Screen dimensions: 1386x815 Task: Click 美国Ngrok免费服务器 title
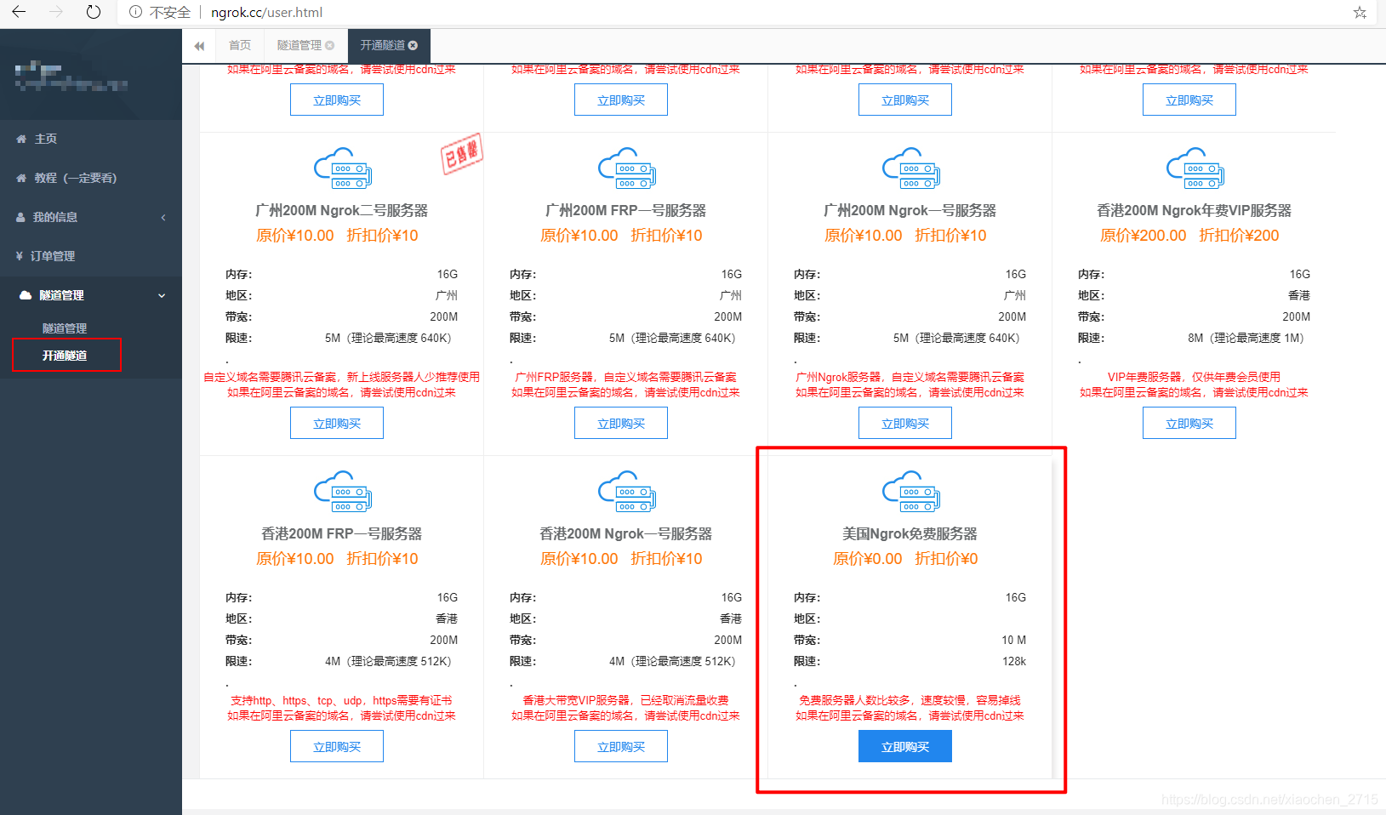point(910,533)
